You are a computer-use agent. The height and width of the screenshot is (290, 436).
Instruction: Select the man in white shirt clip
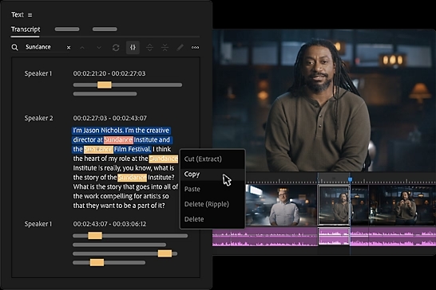[281, 205]
